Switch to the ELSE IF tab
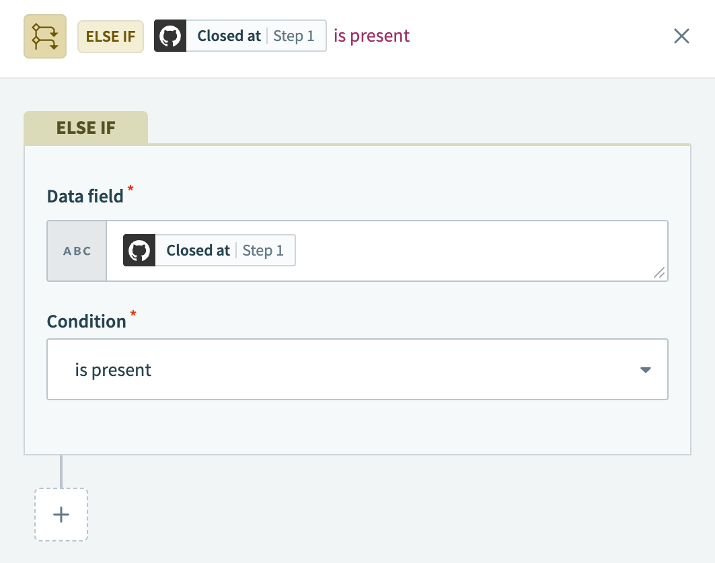This screenshot has width=715, height=563. [x=85, y=127]
